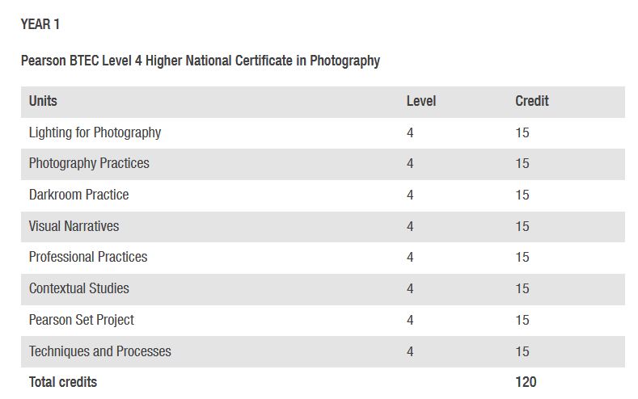The width and height of the screenshot is (638, 399).
Task: Click the Visual Narratives unit
Action: pyautogui.click(x=74, y=226)
